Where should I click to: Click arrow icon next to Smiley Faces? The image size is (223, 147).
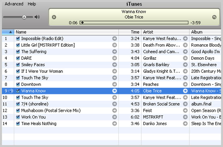point(114,65)
